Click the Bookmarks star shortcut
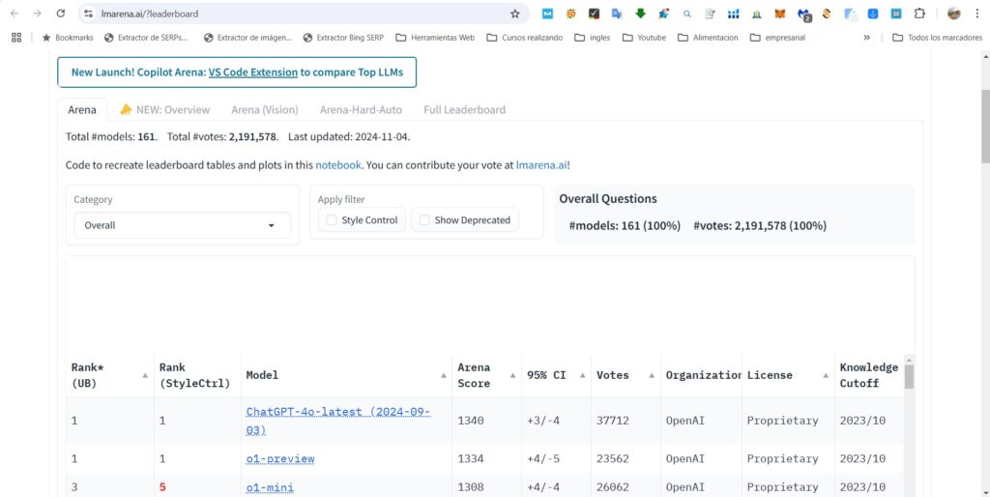Screen dimensions: 990x497 pyautogui.click(x=67, y=38)
